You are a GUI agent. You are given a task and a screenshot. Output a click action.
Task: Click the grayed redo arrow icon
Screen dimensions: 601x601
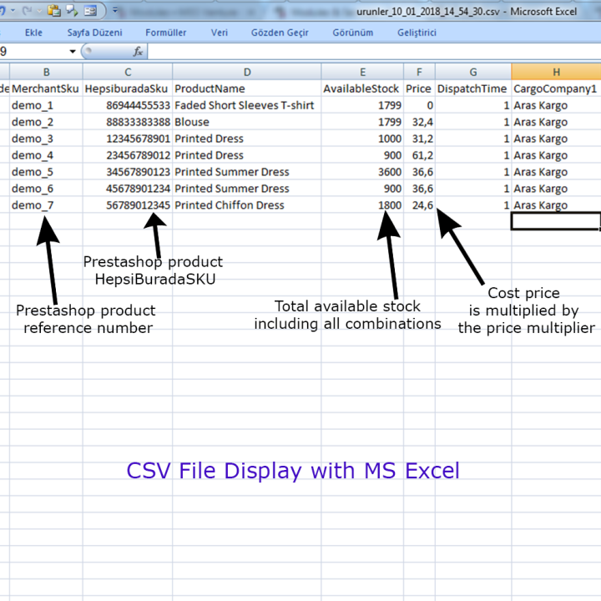tap(27, 11)
